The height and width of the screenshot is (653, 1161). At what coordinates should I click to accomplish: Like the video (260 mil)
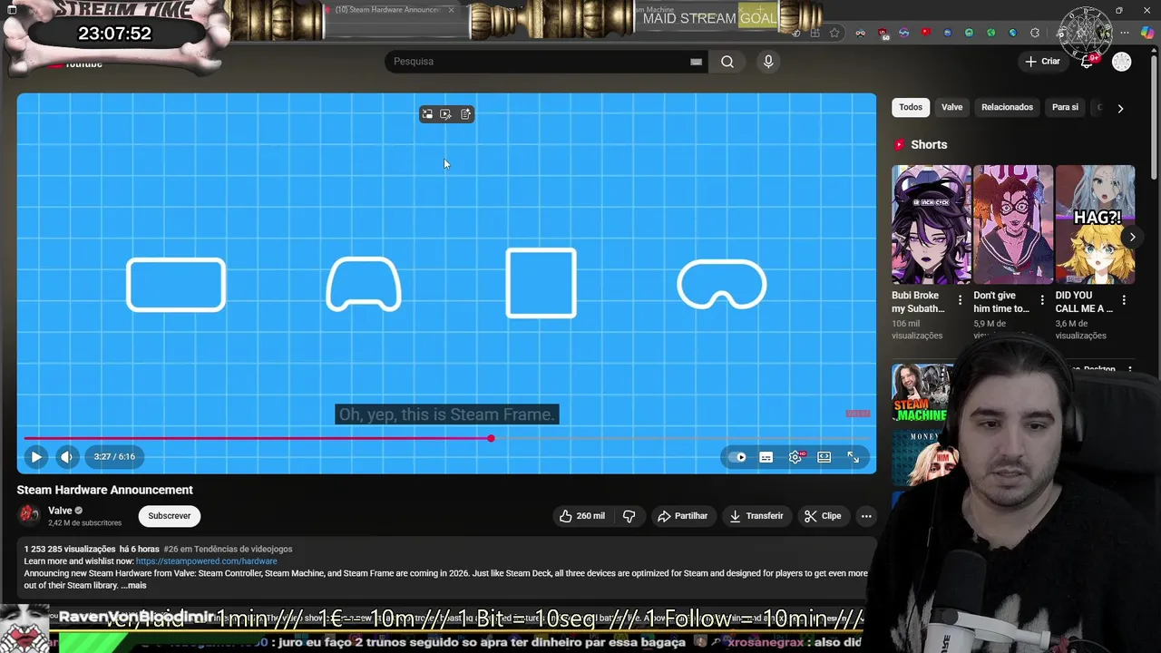click(x=582, y=516)
